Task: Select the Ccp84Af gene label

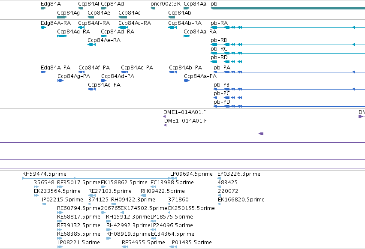Action: point(89,4)
